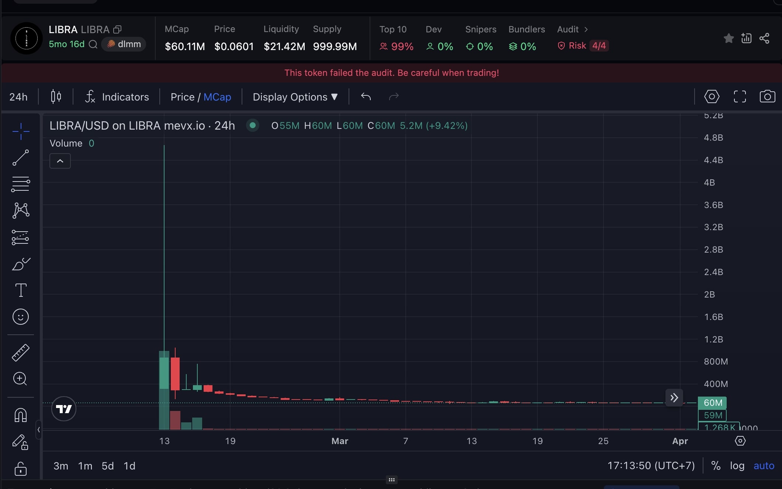Open chart settings hexagon icon
The height and width of the screenshot is (489, 782).
point(712,96)
